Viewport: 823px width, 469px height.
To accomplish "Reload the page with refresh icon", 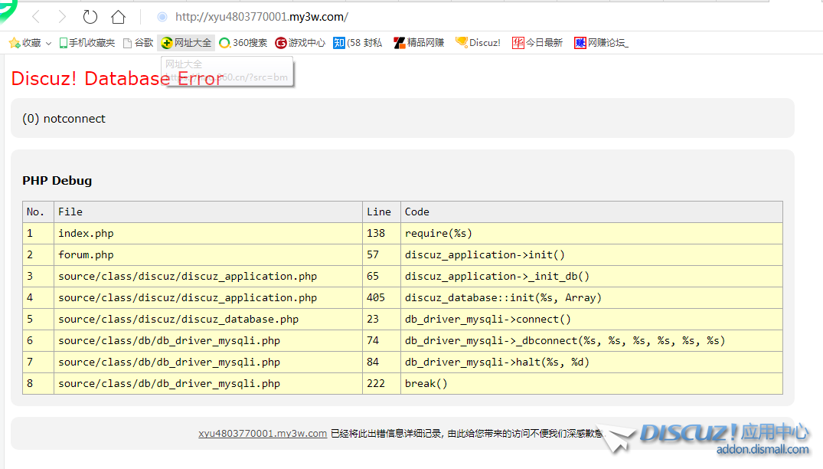I will point(90,17).
